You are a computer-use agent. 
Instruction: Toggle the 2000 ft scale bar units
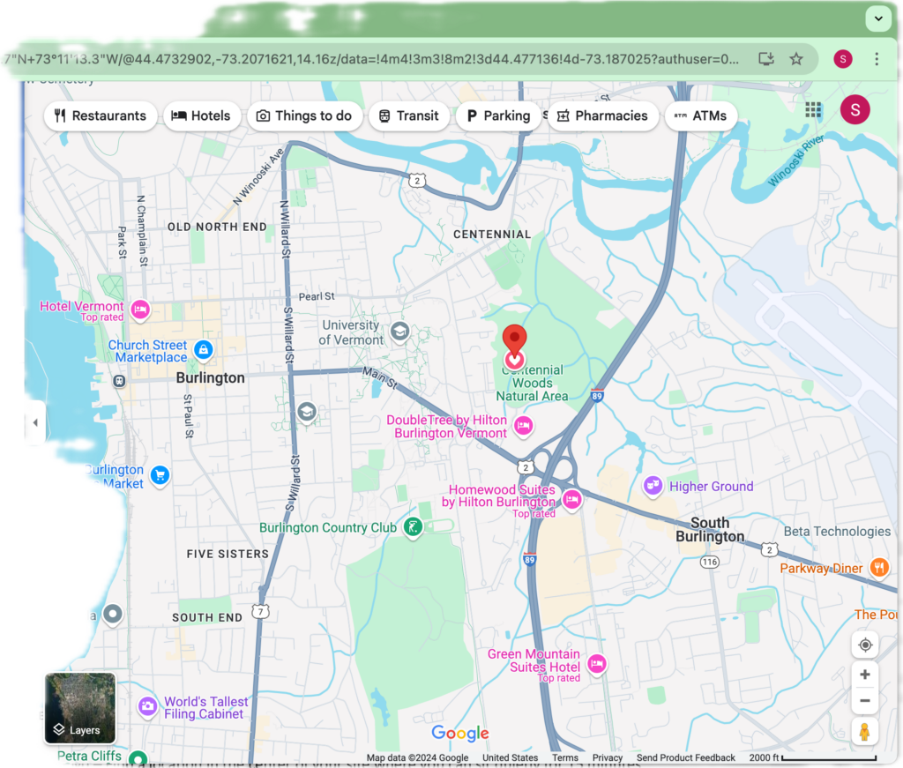(x=812, y=757)
